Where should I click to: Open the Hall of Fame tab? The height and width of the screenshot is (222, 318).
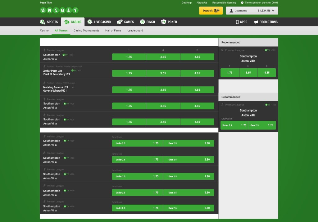(x=113, y=30)
